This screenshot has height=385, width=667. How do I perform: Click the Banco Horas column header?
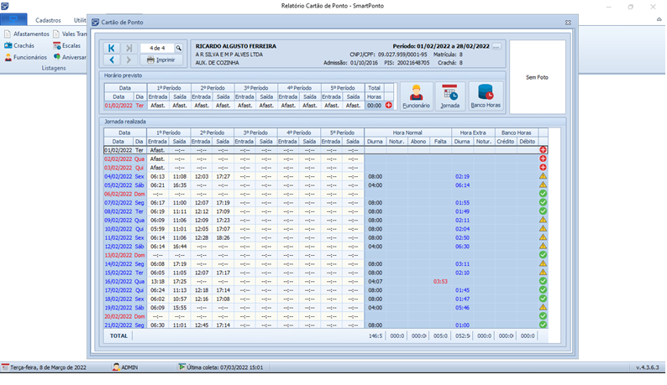coord(516,133)
